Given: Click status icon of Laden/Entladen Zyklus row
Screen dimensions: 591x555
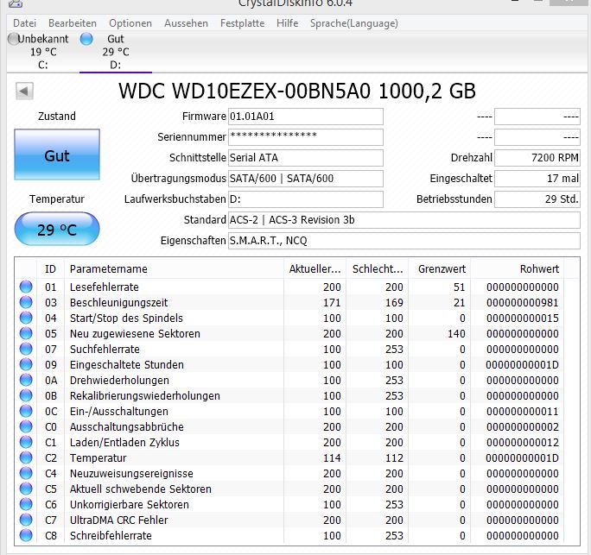Looking at the screenshot, I should coord(26,442).
